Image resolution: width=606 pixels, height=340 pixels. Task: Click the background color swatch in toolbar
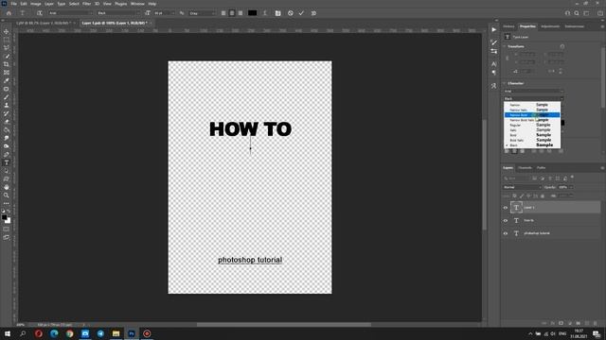pyautogui.click(x=9, y=221)
